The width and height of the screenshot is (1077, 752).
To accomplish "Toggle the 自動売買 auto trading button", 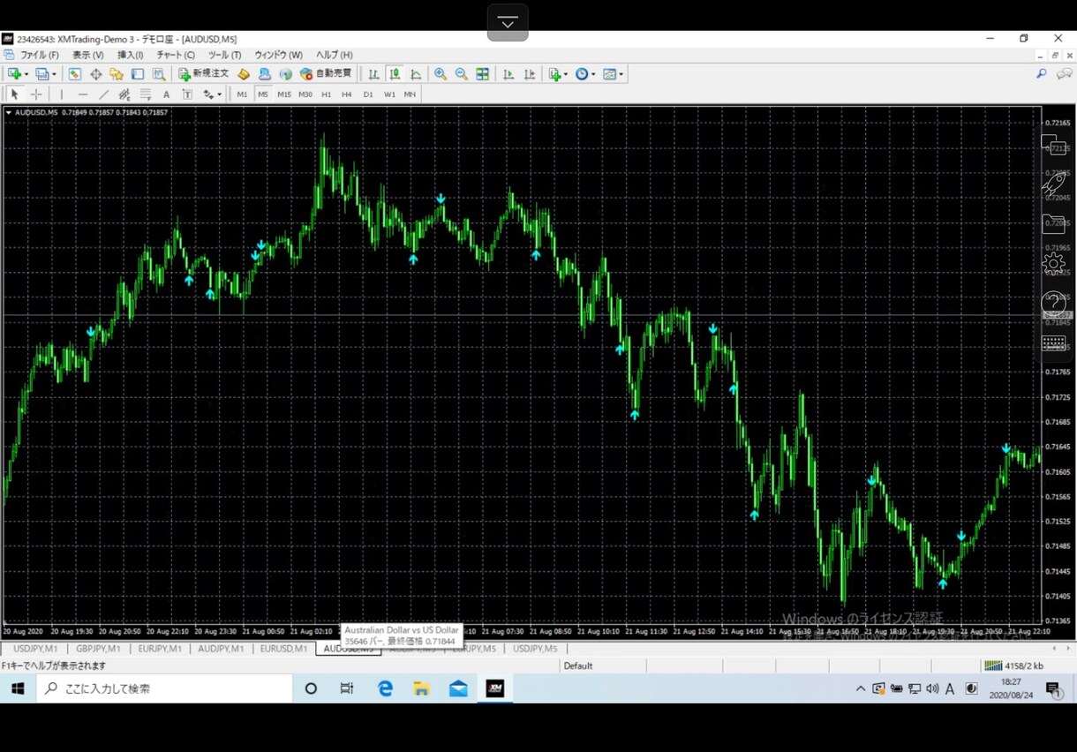I will click(326, 74).
